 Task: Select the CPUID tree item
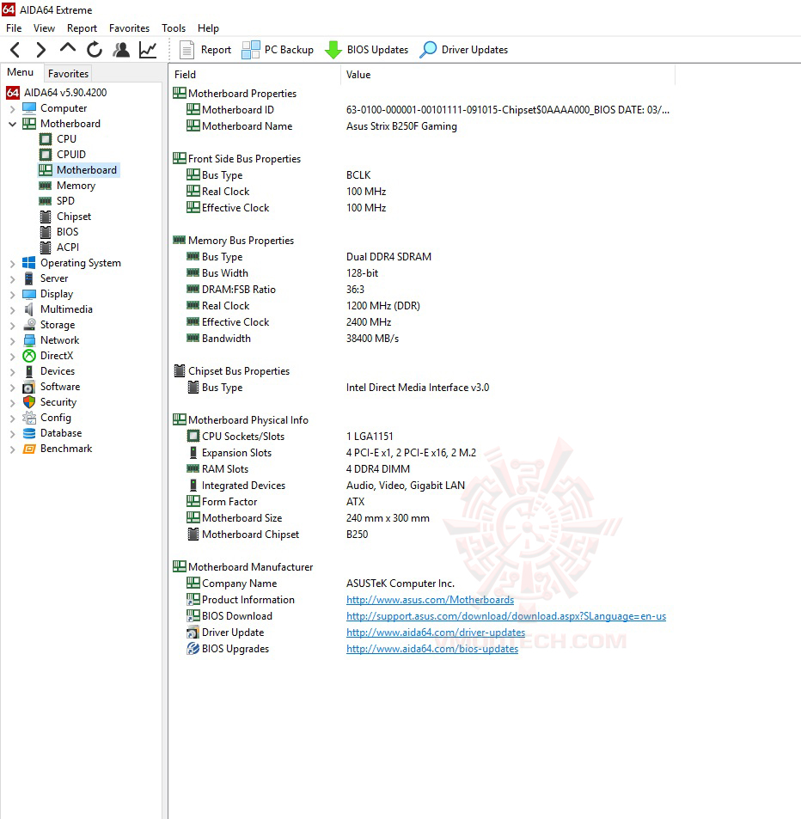coord(71,155)
